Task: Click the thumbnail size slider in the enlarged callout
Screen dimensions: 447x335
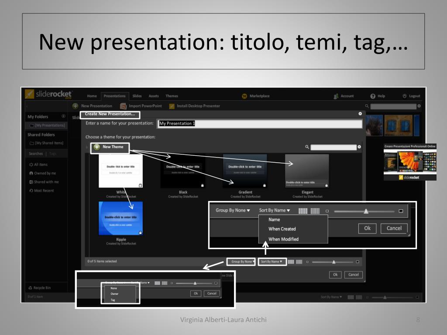Action: [x=364, y=212]
